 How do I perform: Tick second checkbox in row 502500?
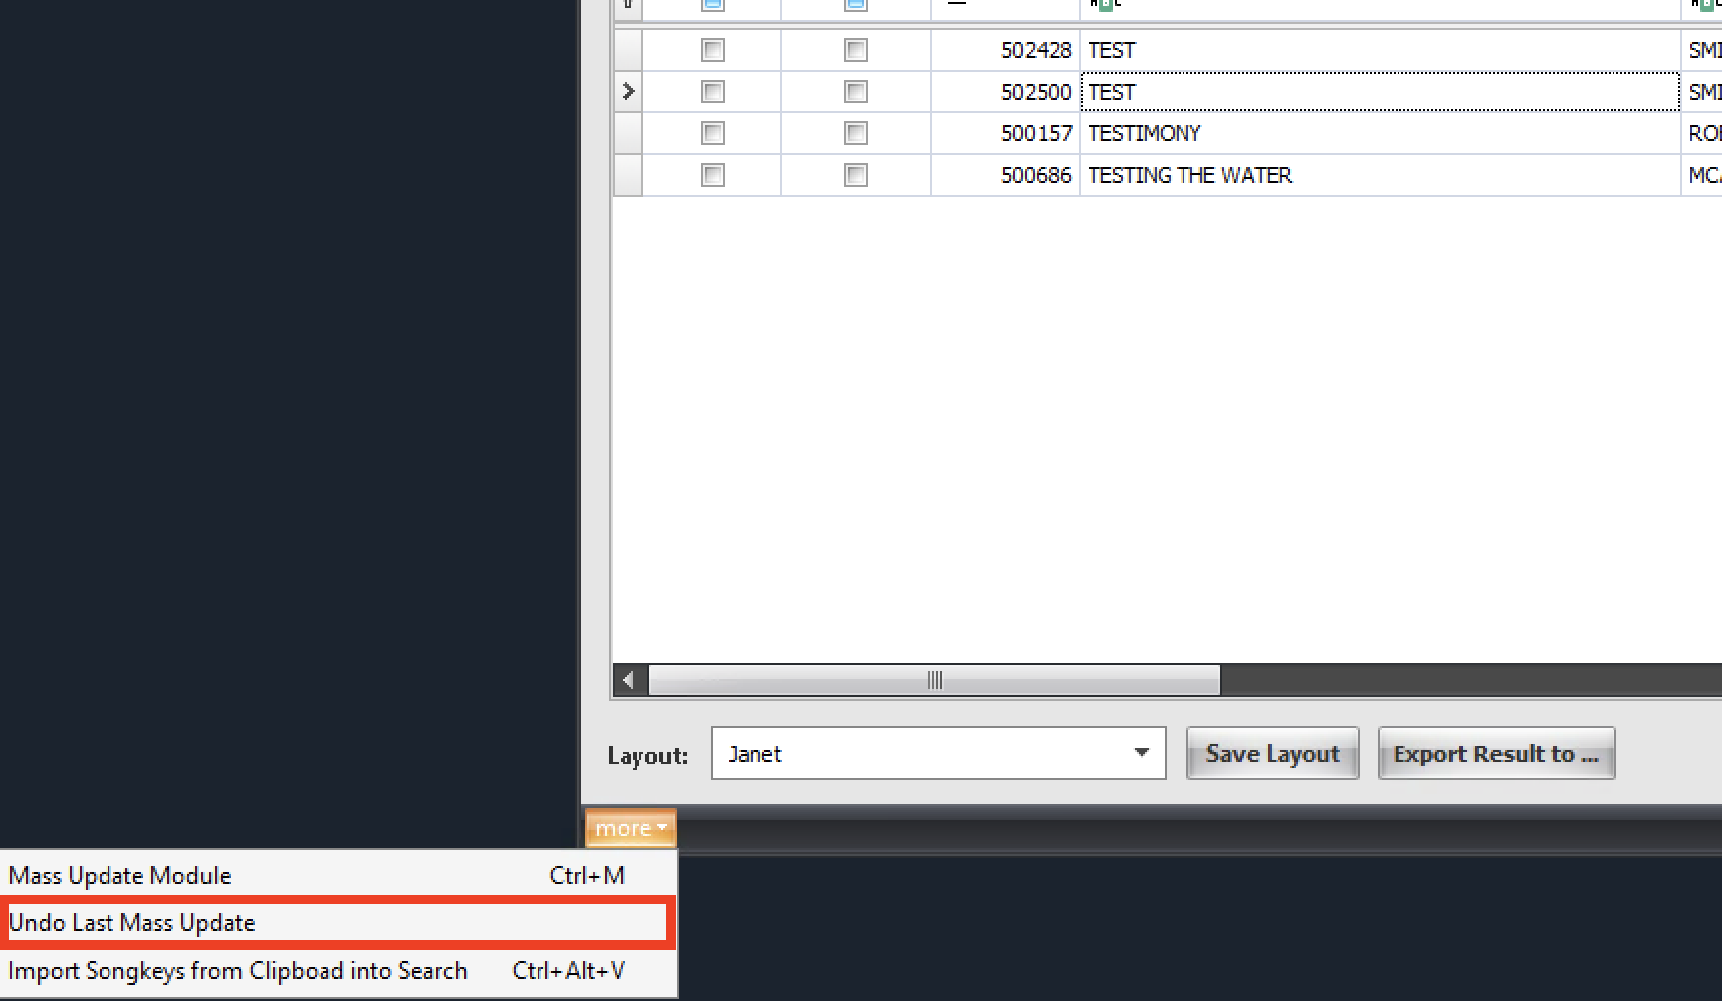click(855, 92)
